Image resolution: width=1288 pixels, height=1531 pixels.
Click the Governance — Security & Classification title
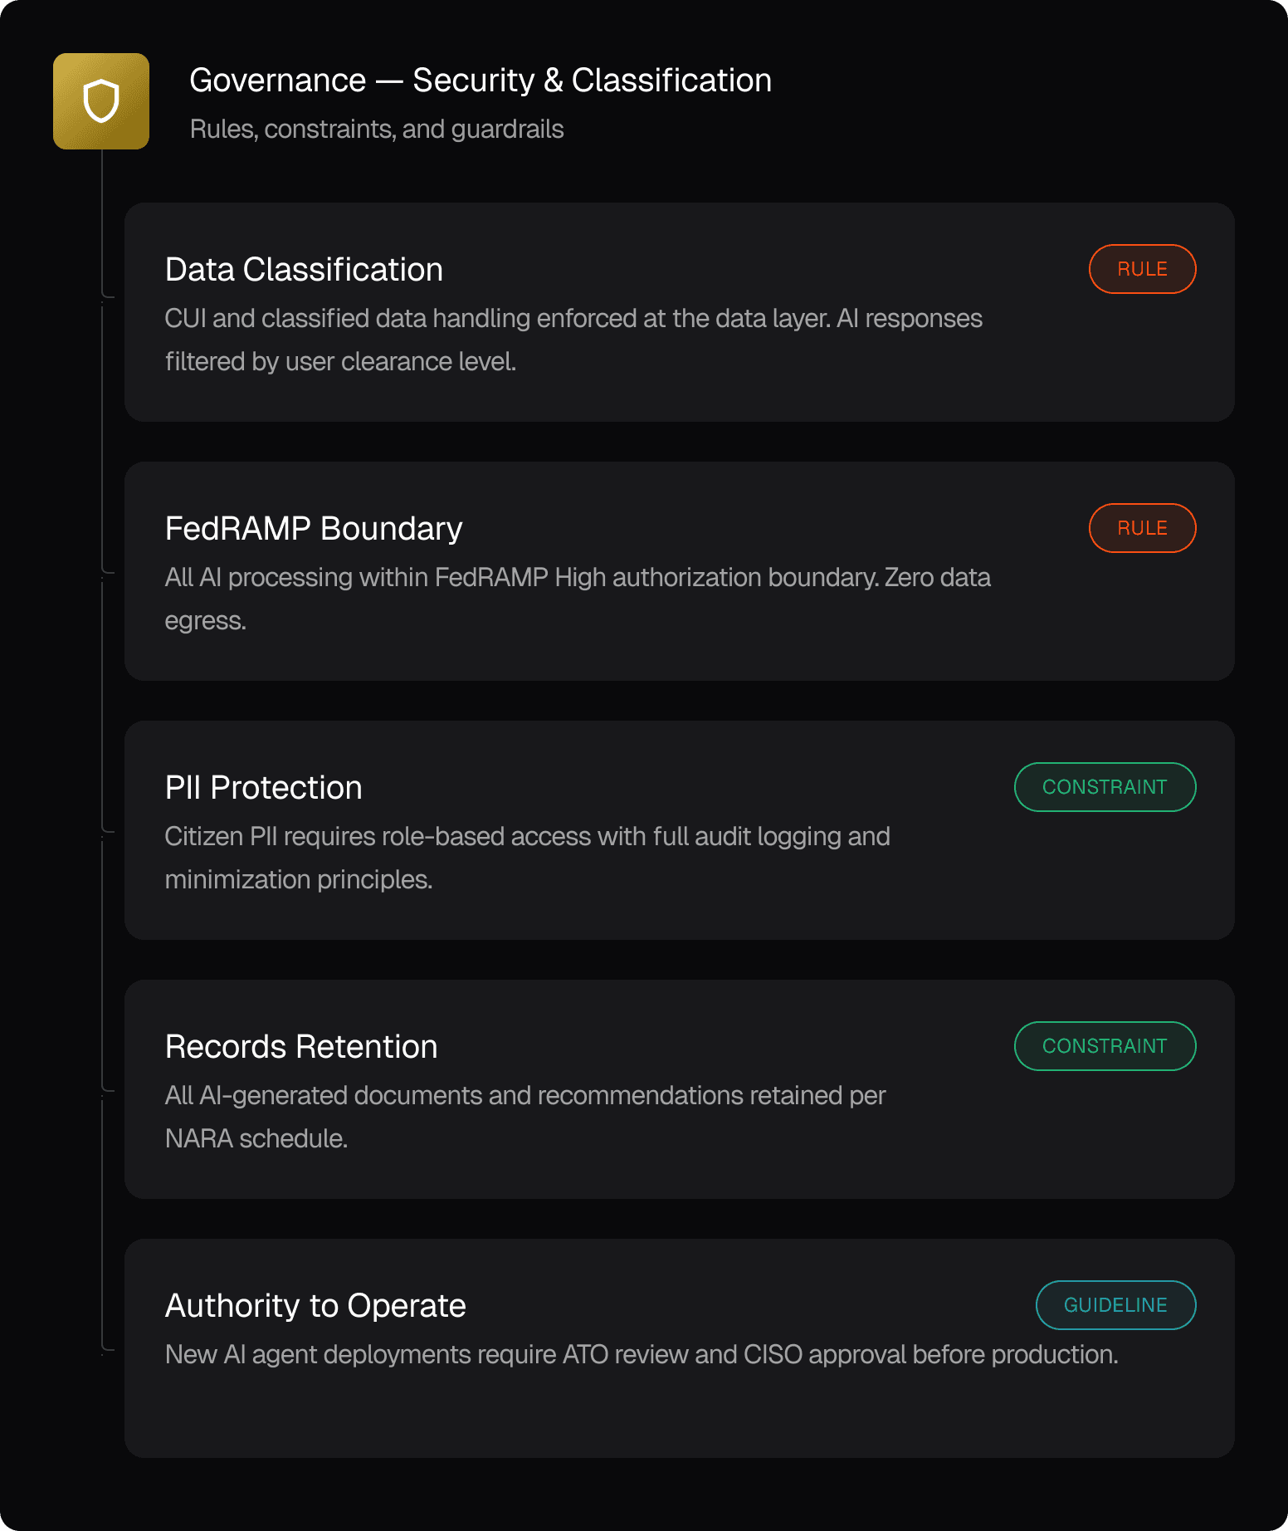pyautogui.click(x=481, y=81)
